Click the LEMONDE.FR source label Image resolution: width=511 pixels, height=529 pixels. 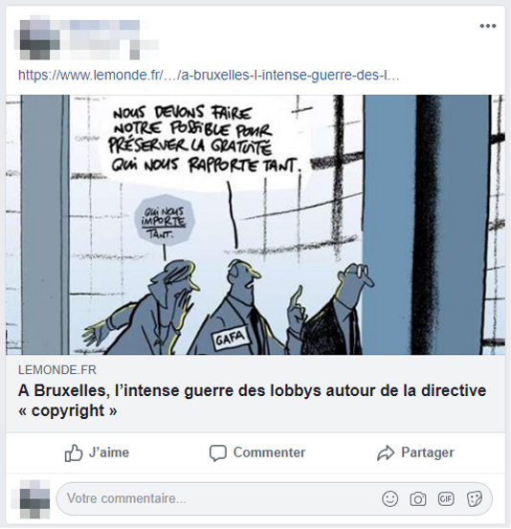[57, 370]
